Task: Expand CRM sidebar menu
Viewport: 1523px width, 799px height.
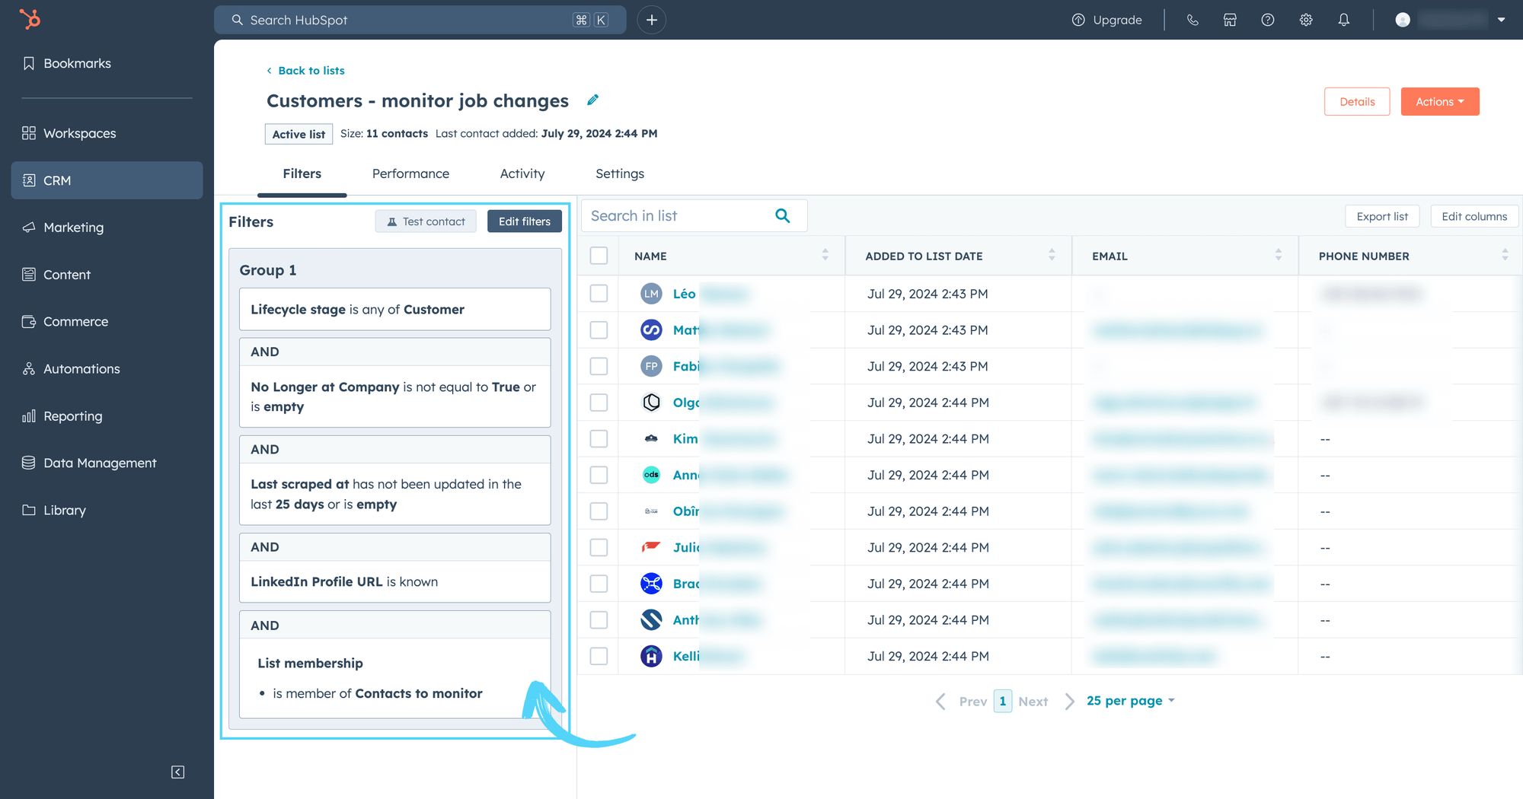Action: tap(107, 180)
